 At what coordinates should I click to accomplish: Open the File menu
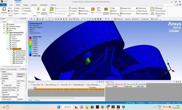point(3,5)
